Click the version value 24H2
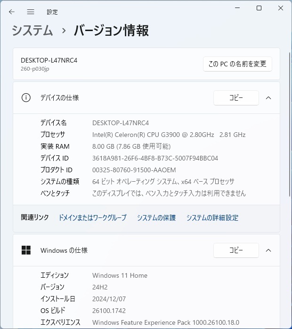The height and width of the screenshot is (329, 292). (x=100, y=287)
